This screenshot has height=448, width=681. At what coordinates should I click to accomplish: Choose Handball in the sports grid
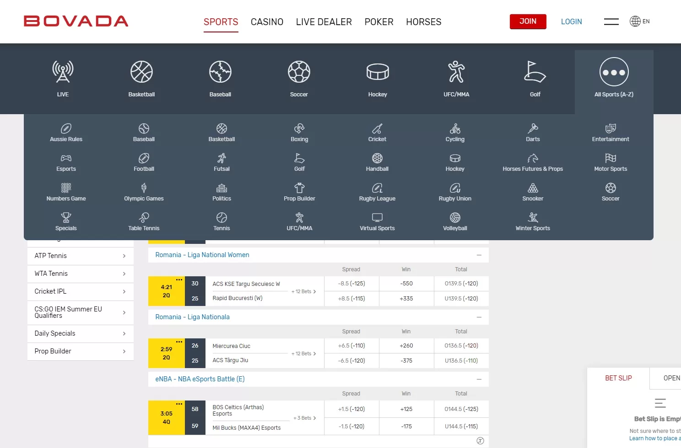[377, 162]
